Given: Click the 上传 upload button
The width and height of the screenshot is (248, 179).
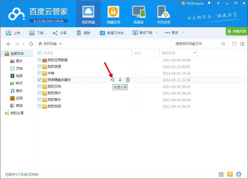Looking at the screenshot, I should 13,33.
